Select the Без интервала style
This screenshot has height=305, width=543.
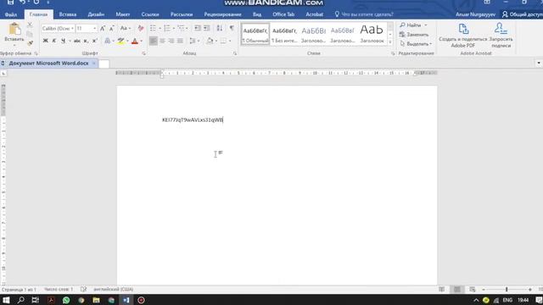284,34
